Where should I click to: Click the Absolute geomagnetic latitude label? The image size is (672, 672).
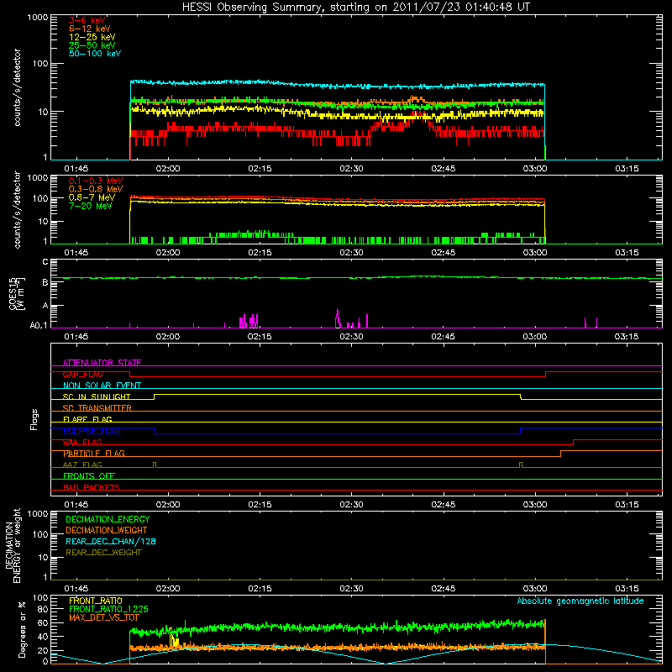click(x=580, y=601)
